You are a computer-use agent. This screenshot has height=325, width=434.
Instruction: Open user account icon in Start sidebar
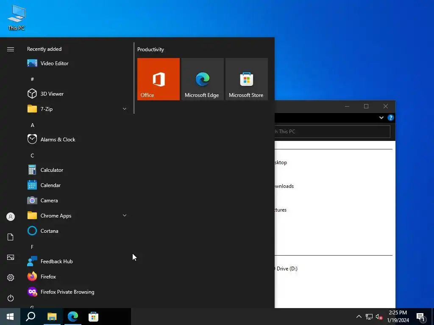[11, 217]
